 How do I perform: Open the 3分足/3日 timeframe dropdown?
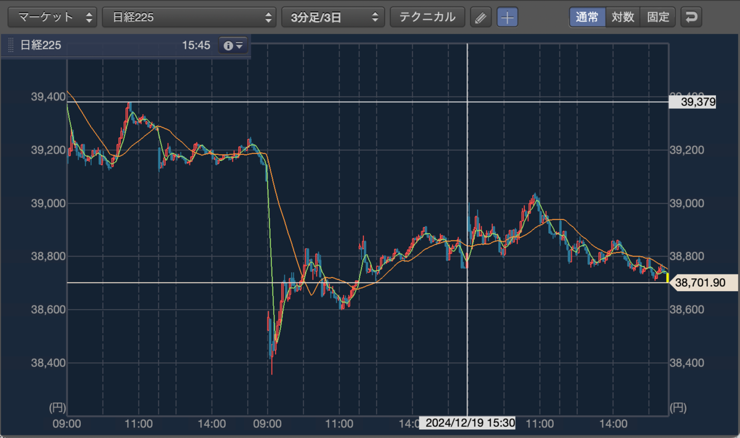333,17
